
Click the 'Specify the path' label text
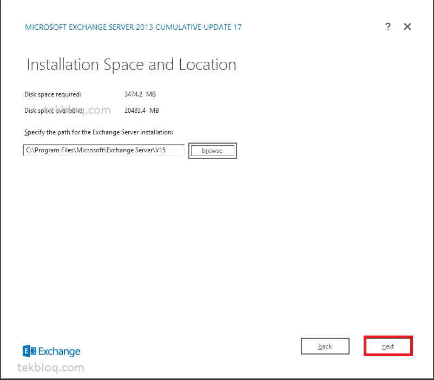[98, 132]
